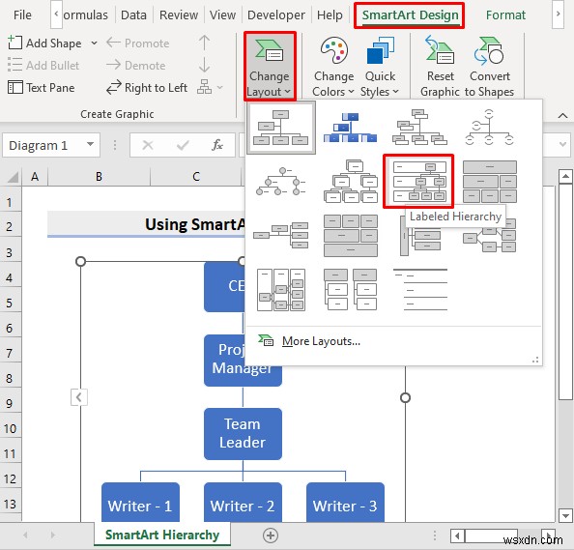Click the Move Up arrow

pos(204,43)
